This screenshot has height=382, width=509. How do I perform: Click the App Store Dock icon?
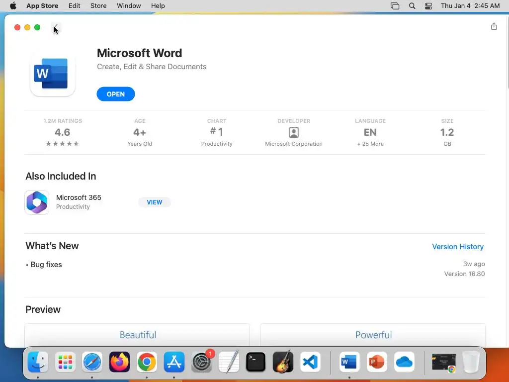click(174, 362)
